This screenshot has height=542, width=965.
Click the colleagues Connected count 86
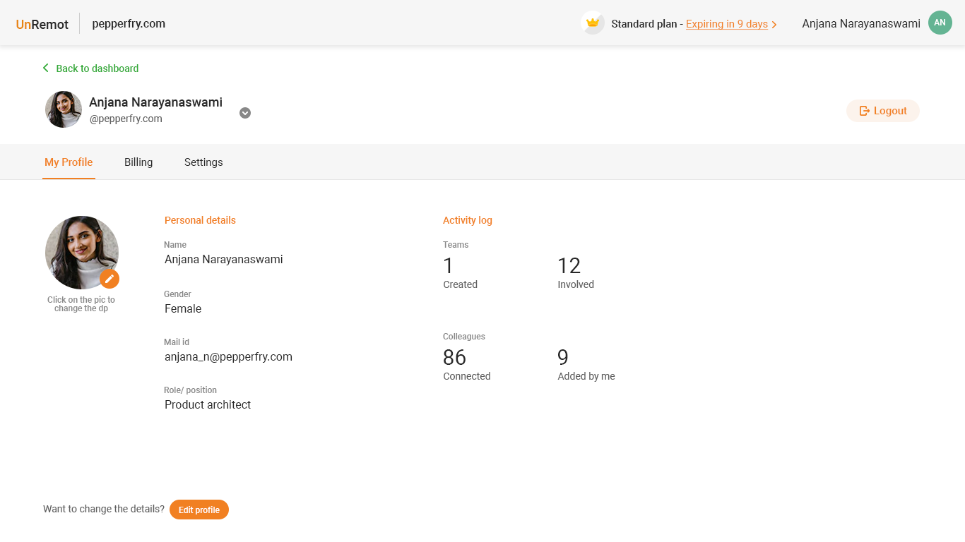click(455, 358)
